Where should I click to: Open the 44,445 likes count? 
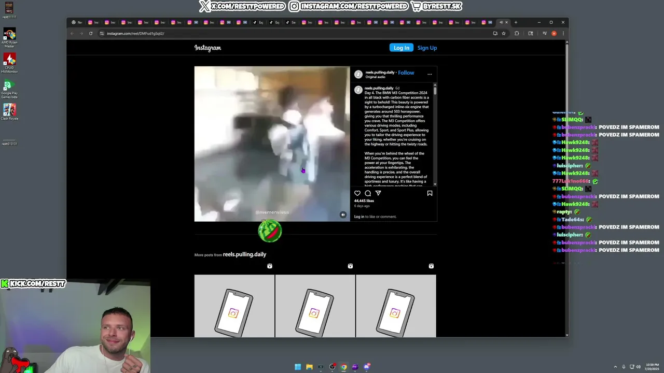pyautogui.click(x=364, y=200)
